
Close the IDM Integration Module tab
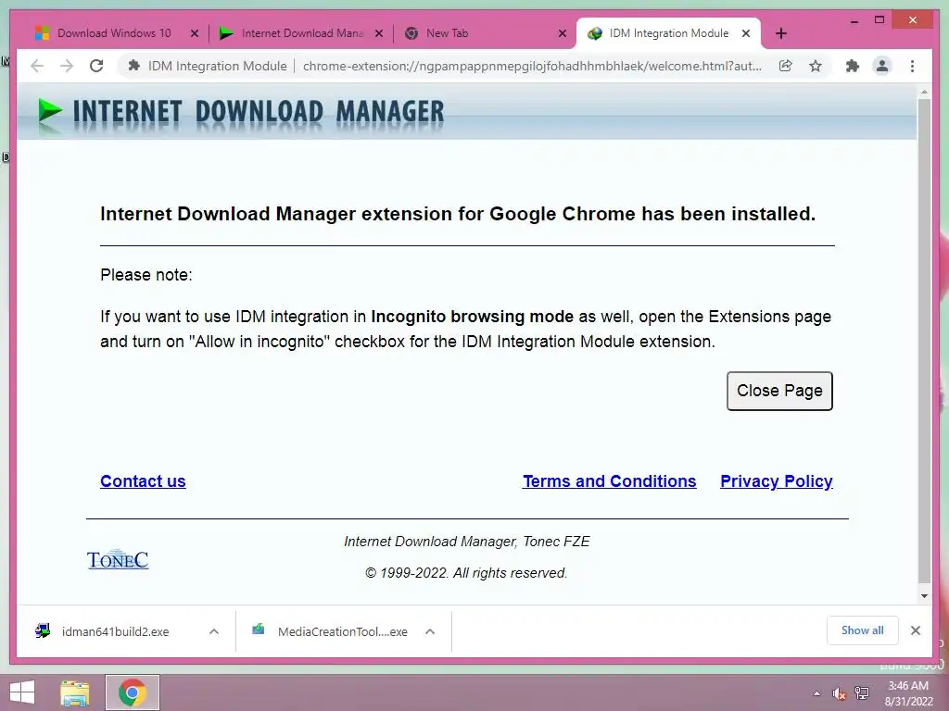tap(746, 33)
